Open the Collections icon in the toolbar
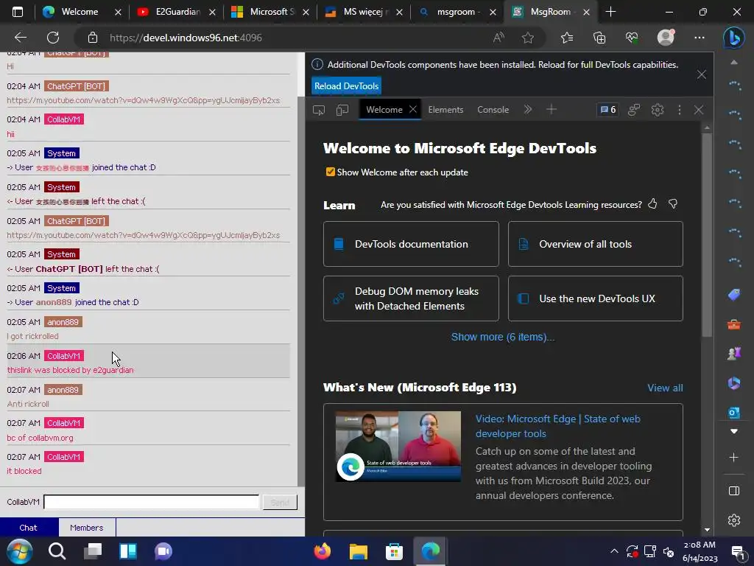The height and width of the screenshot is (566, 754). click(599, 38)
